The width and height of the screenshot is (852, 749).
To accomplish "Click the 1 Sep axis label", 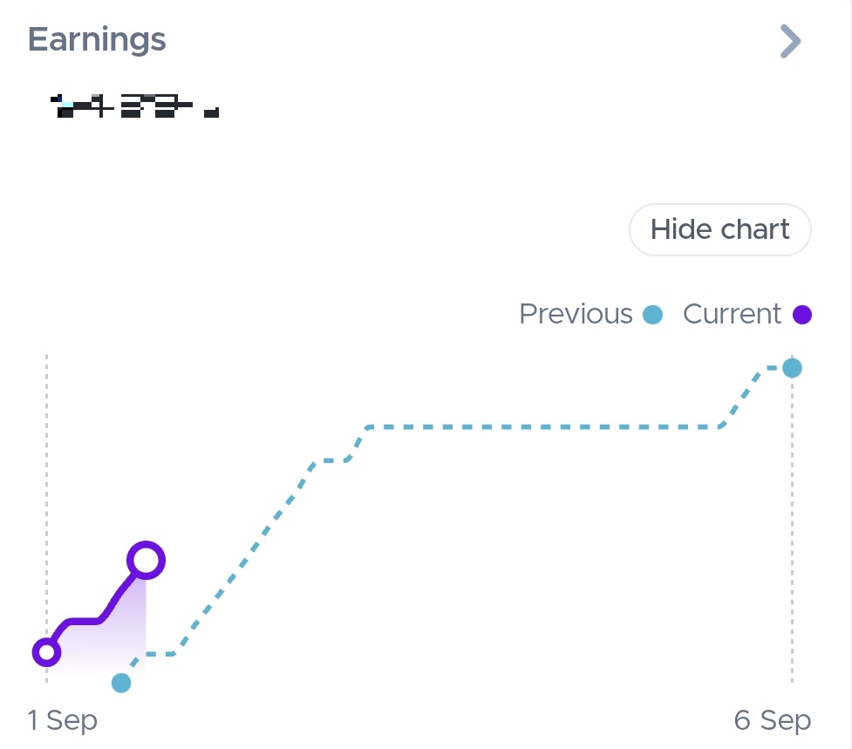I will (x=62, y=721).
